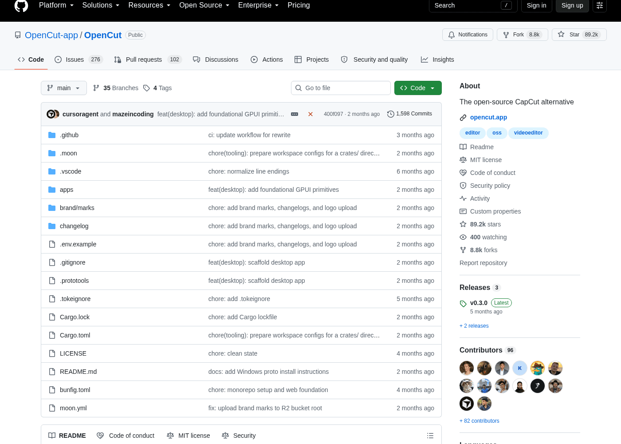Open the apps folder
The height and width of the screenshot is (444, 621).
pyautogui.click(x=67, y=190)
